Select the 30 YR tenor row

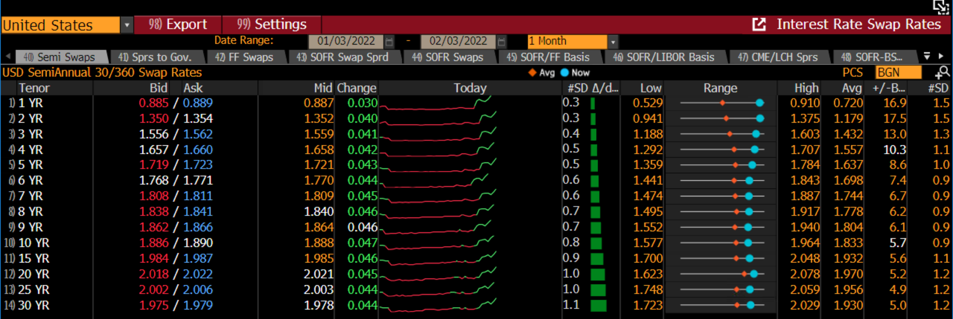(476, 305)
